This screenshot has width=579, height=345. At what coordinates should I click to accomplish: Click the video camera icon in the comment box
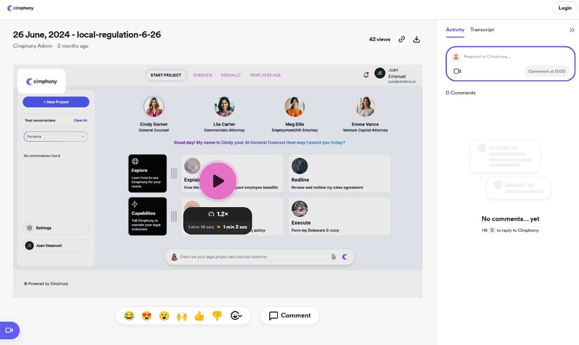pyautogui.click(x=457, y=71)
